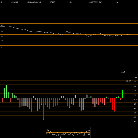Click the 40 label on MR right axis
Viewport: 138px width, 138px height.
coord(135,91)
